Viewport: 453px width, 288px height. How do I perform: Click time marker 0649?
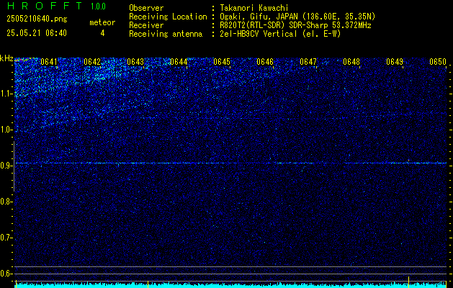point(395,62)
